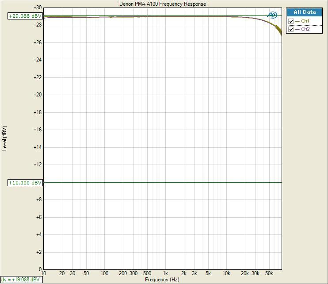This screenshot has height=284, width=328.
Task: Click the Level (dBV) axis label
Action: coord(5,138)
